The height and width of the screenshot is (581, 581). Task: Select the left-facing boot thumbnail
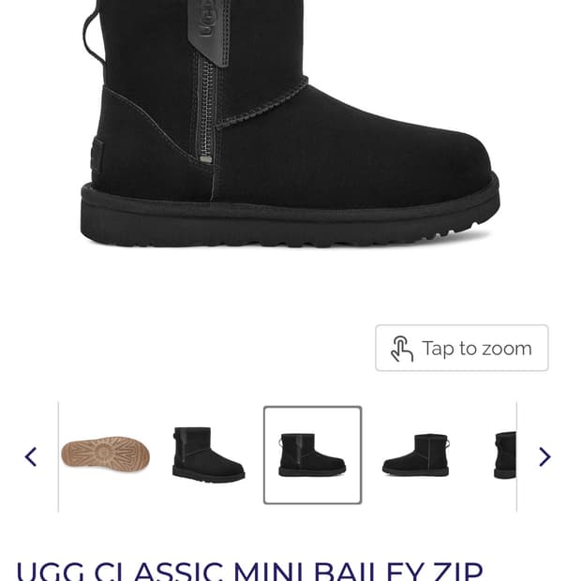coord(416,455)
